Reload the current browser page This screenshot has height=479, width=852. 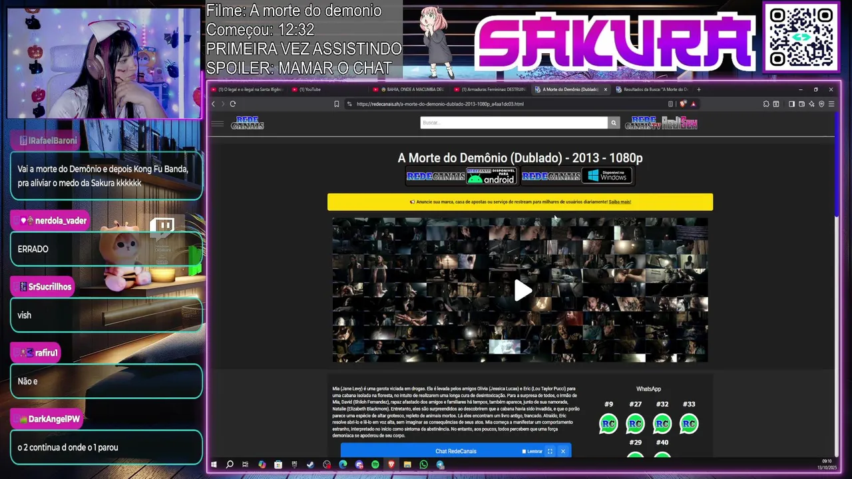click(233, 104)
